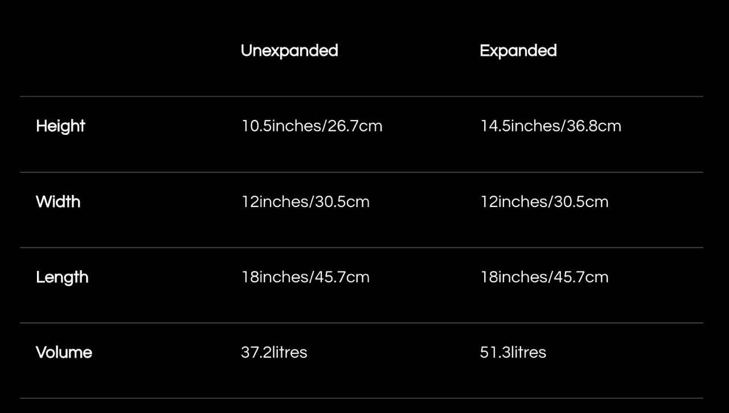Click the Expanded column header
The width and height of the screenshot is (729, 413).
click(518, 51)
